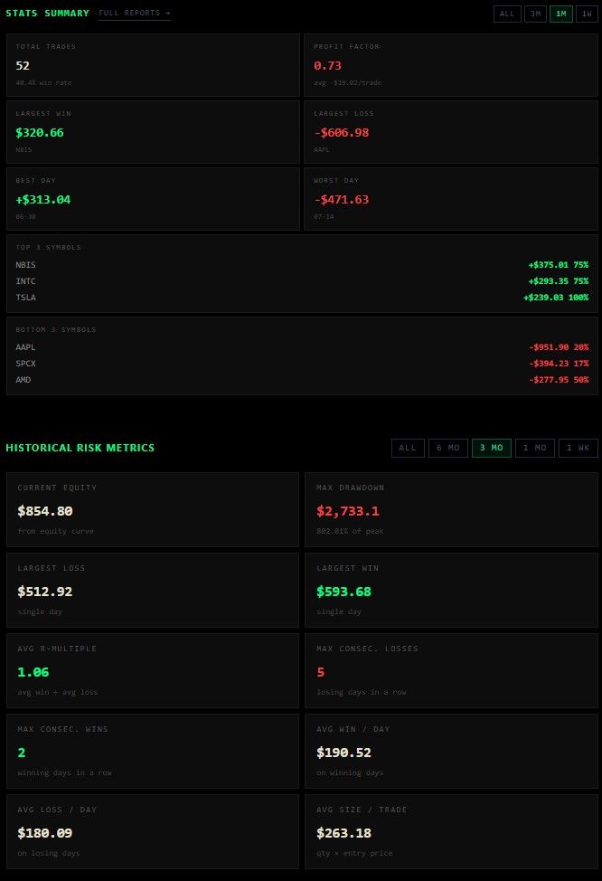Click the Best Day value +$313.04
Screen dimensions: 602x881
pos(43,200)
